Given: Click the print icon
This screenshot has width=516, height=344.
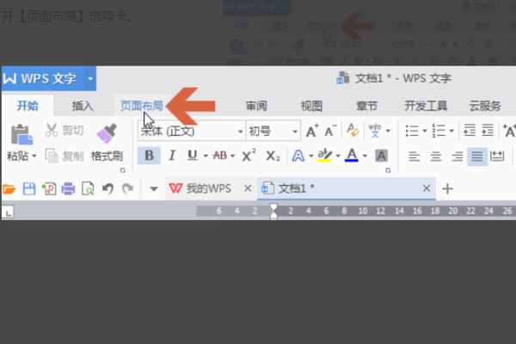Looking at the screenshot, I should [68, 189].
